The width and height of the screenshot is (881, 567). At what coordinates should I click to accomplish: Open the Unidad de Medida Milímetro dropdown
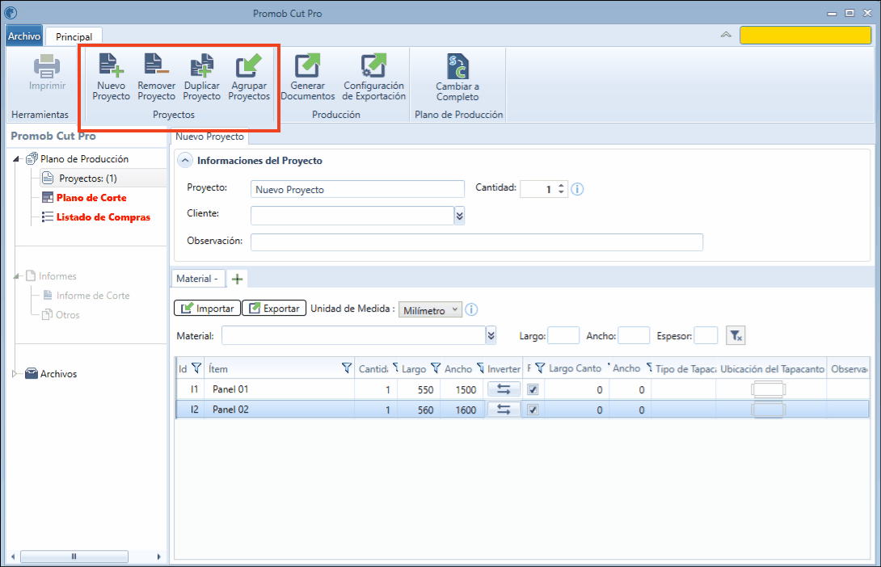(430, 310)
